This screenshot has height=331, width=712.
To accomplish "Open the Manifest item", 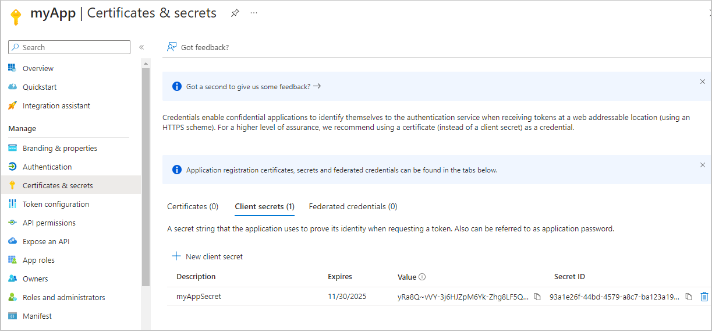I will tap(37, 316).
